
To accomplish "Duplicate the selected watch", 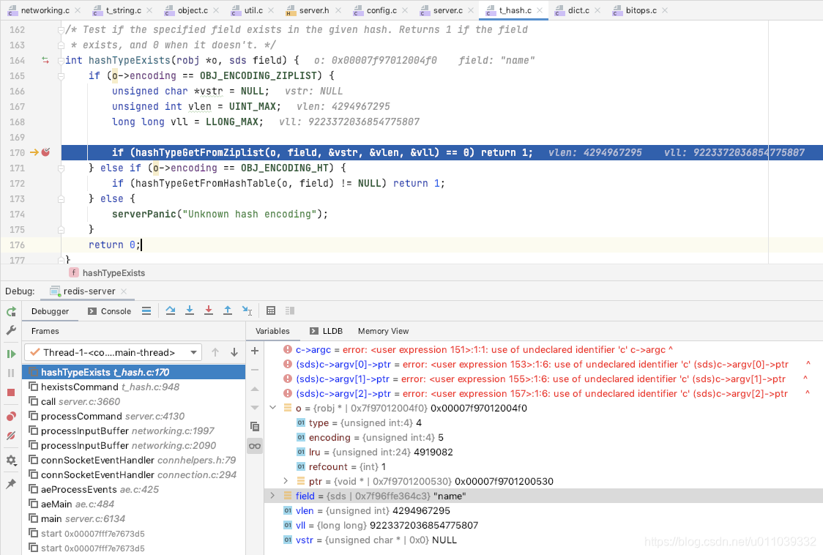I will tap(255, 427).
